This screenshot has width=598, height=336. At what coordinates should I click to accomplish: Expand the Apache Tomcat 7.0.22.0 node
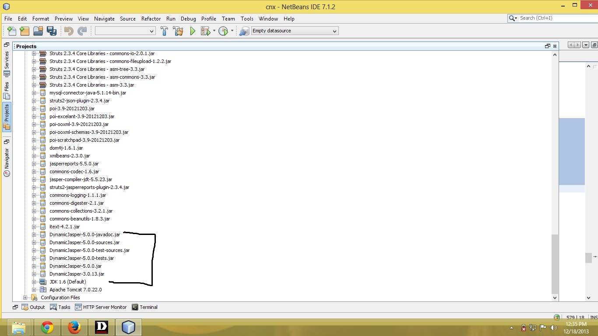click(34, 290)
